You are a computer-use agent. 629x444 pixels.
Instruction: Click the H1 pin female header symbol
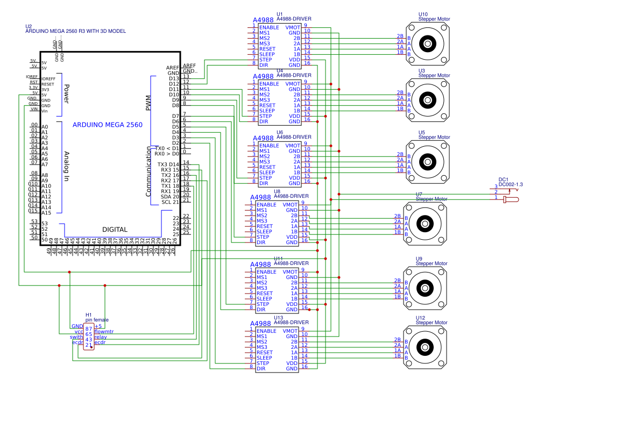click(89, 336)
